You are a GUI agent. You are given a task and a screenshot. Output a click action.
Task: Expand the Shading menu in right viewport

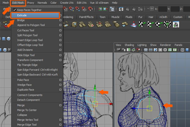point(129,45)
